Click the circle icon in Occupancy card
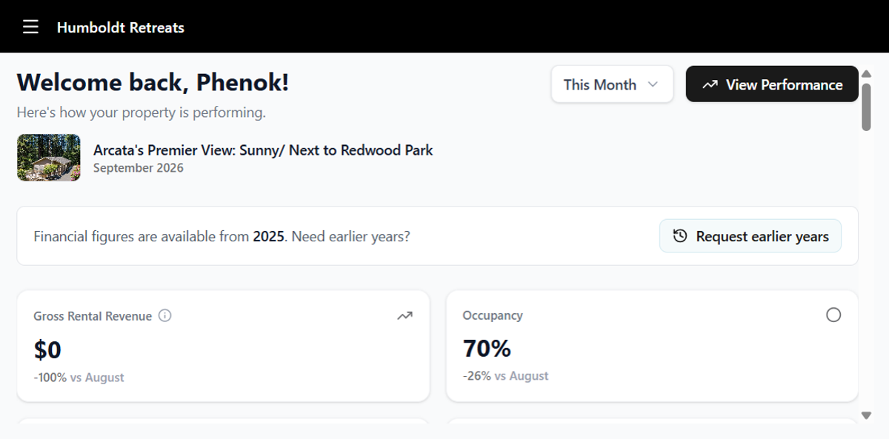The width and height of the screenshot is (889, 439). (x=833, y=315)
